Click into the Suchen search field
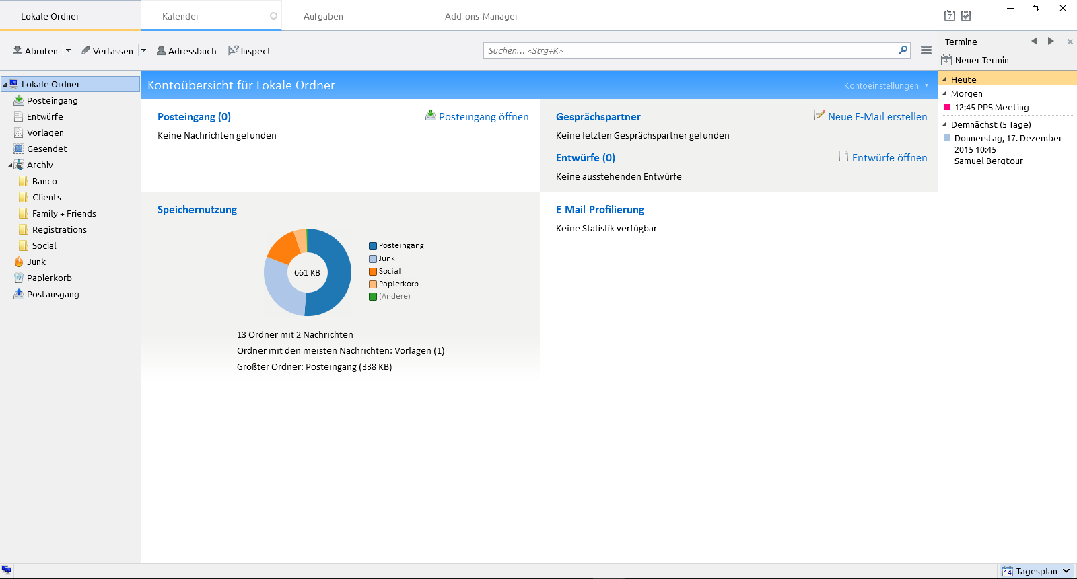The width and height of the screenshot is (1077, 579). pyautogui.click(x=690, y=50)
